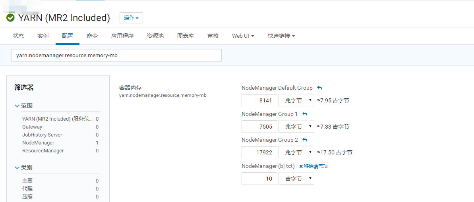Click the NodeManager Group 1 label
474x202 pixels.
coord(270,114)
